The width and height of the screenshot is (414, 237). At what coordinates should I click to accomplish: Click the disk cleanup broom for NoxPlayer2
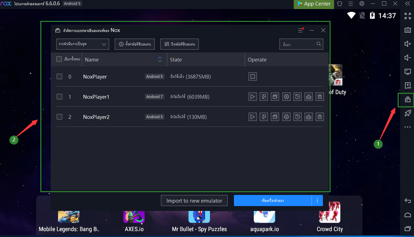tap(308, 117)
